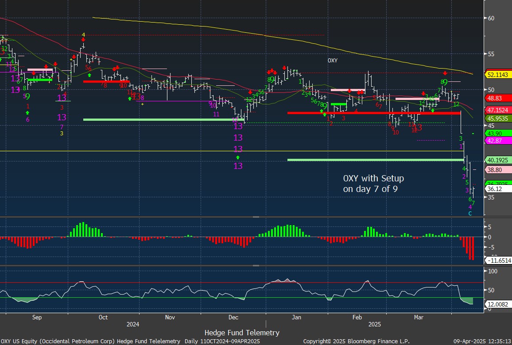Click the 2025 year label
The height and width of the screenshot is (345, 512).
[375, 324]
